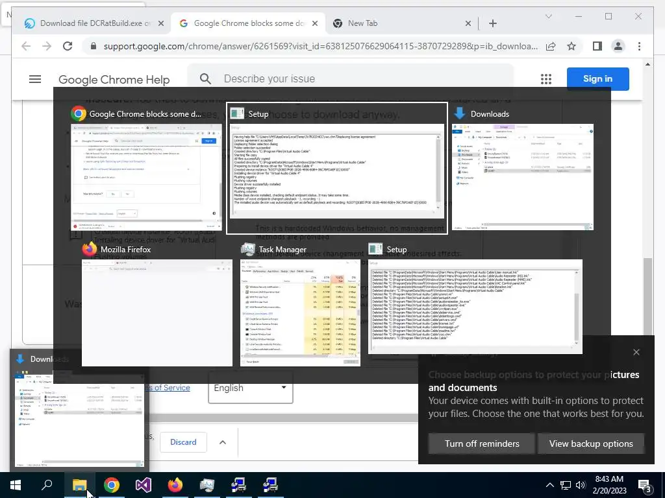The image size is (665, 498).
Task: Click the Google Chrome Help title
Action: [114, 80]
